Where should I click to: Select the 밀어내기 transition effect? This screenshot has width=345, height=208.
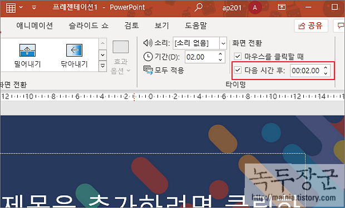pyautogui.click(x=27, y=56)
